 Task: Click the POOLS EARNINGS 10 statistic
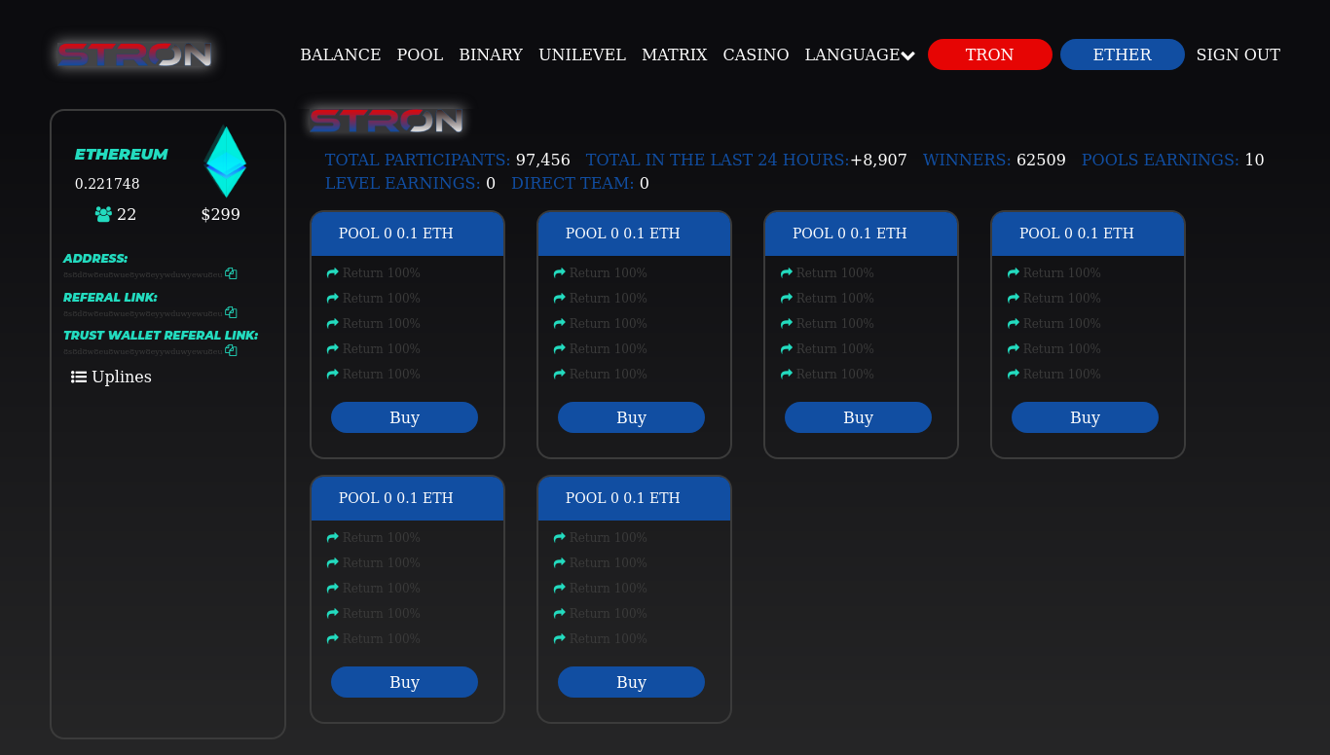click(1173, 160)
